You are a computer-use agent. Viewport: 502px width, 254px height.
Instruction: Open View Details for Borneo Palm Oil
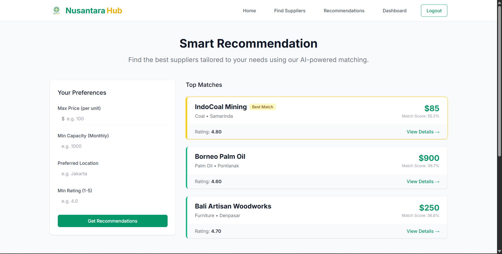(x=423, y=182)
